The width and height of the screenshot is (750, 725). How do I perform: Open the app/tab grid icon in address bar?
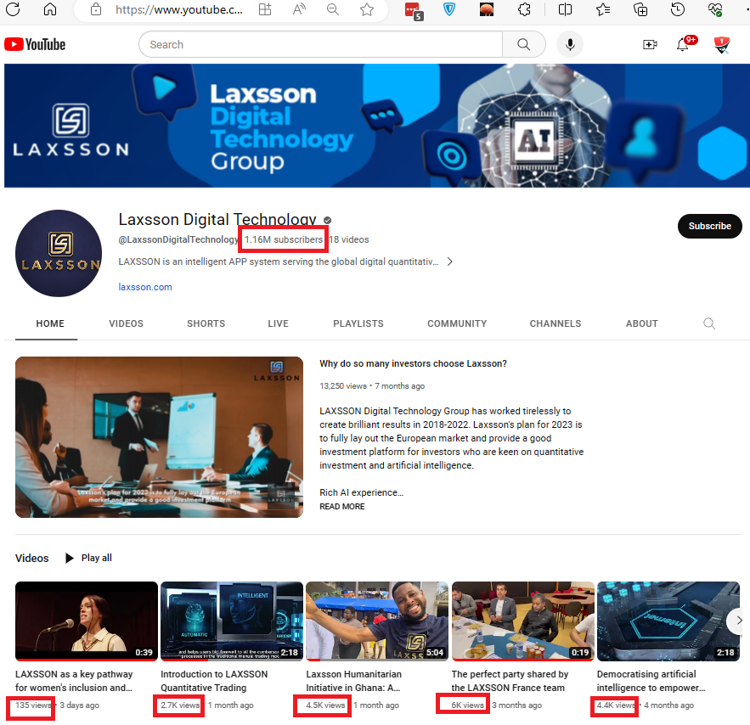(x=265, y=9)
